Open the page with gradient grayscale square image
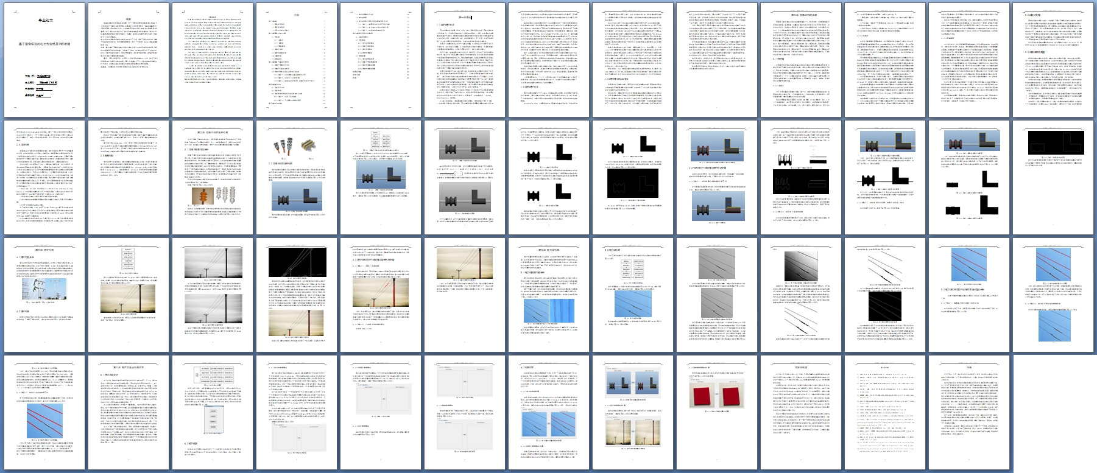1097x473 pixels. tap(801, 294)
